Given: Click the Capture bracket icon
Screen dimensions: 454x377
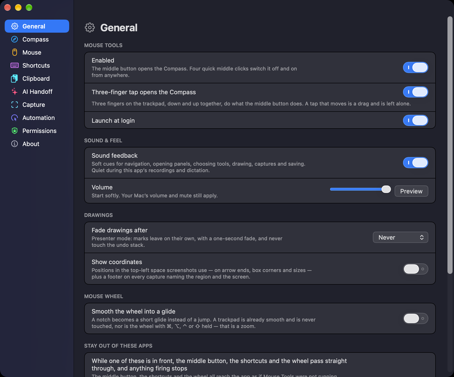Looking at the screenshot, I should (14, 105).
